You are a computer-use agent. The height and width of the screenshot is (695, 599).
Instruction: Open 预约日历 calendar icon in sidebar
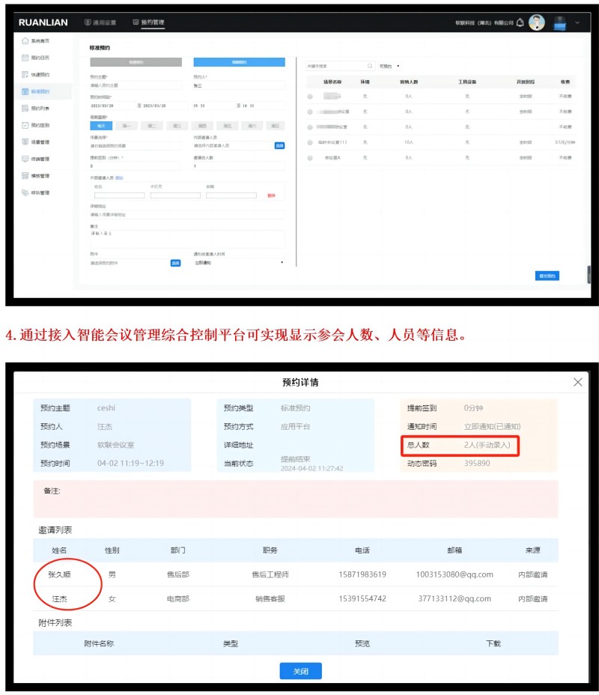(25, 58)
